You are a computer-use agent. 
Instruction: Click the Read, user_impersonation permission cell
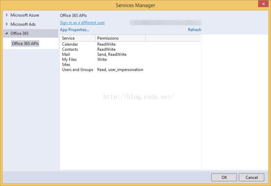coord(120,70)
